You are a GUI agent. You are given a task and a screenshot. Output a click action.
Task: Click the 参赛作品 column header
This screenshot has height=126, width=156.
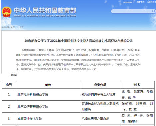[100, 85]
